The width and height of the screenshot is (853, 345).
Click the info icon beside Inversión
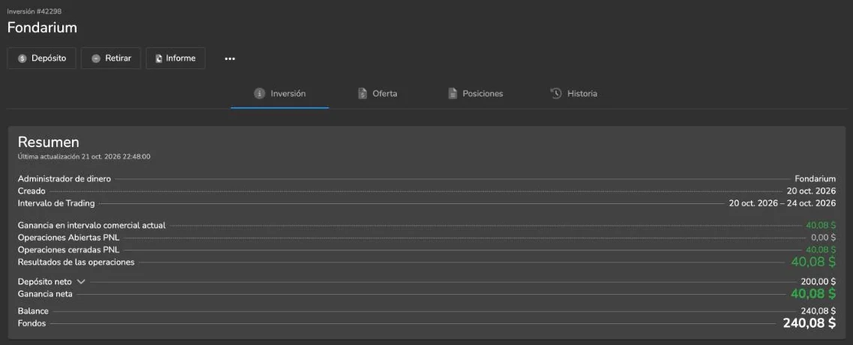click(260, 94)
